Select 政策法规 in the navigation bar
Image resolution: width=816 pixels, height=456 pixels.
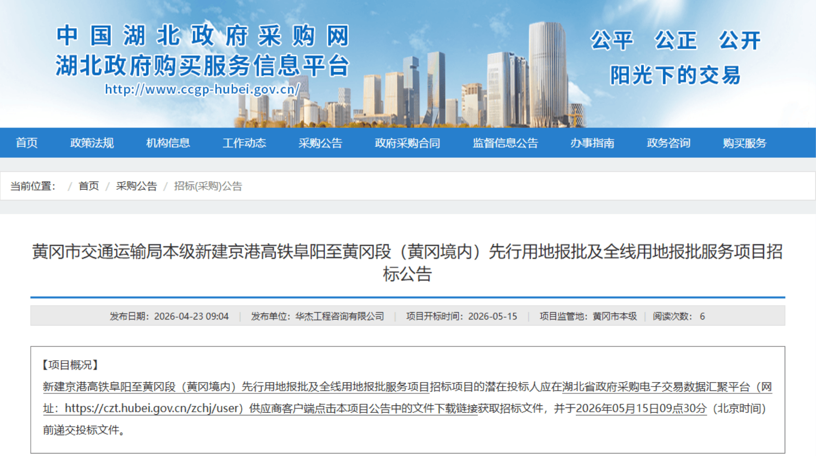point(92,143)
